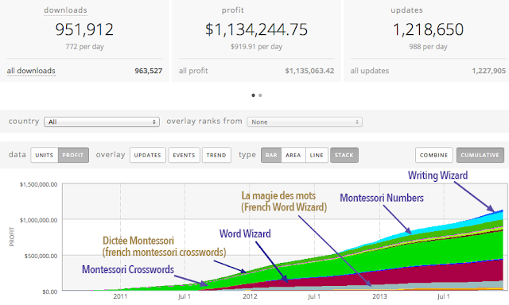Open the overlay ranks from dropdown
Image resolution: width=509 pixels, height=305 pixels.
[x=305, y=122]
